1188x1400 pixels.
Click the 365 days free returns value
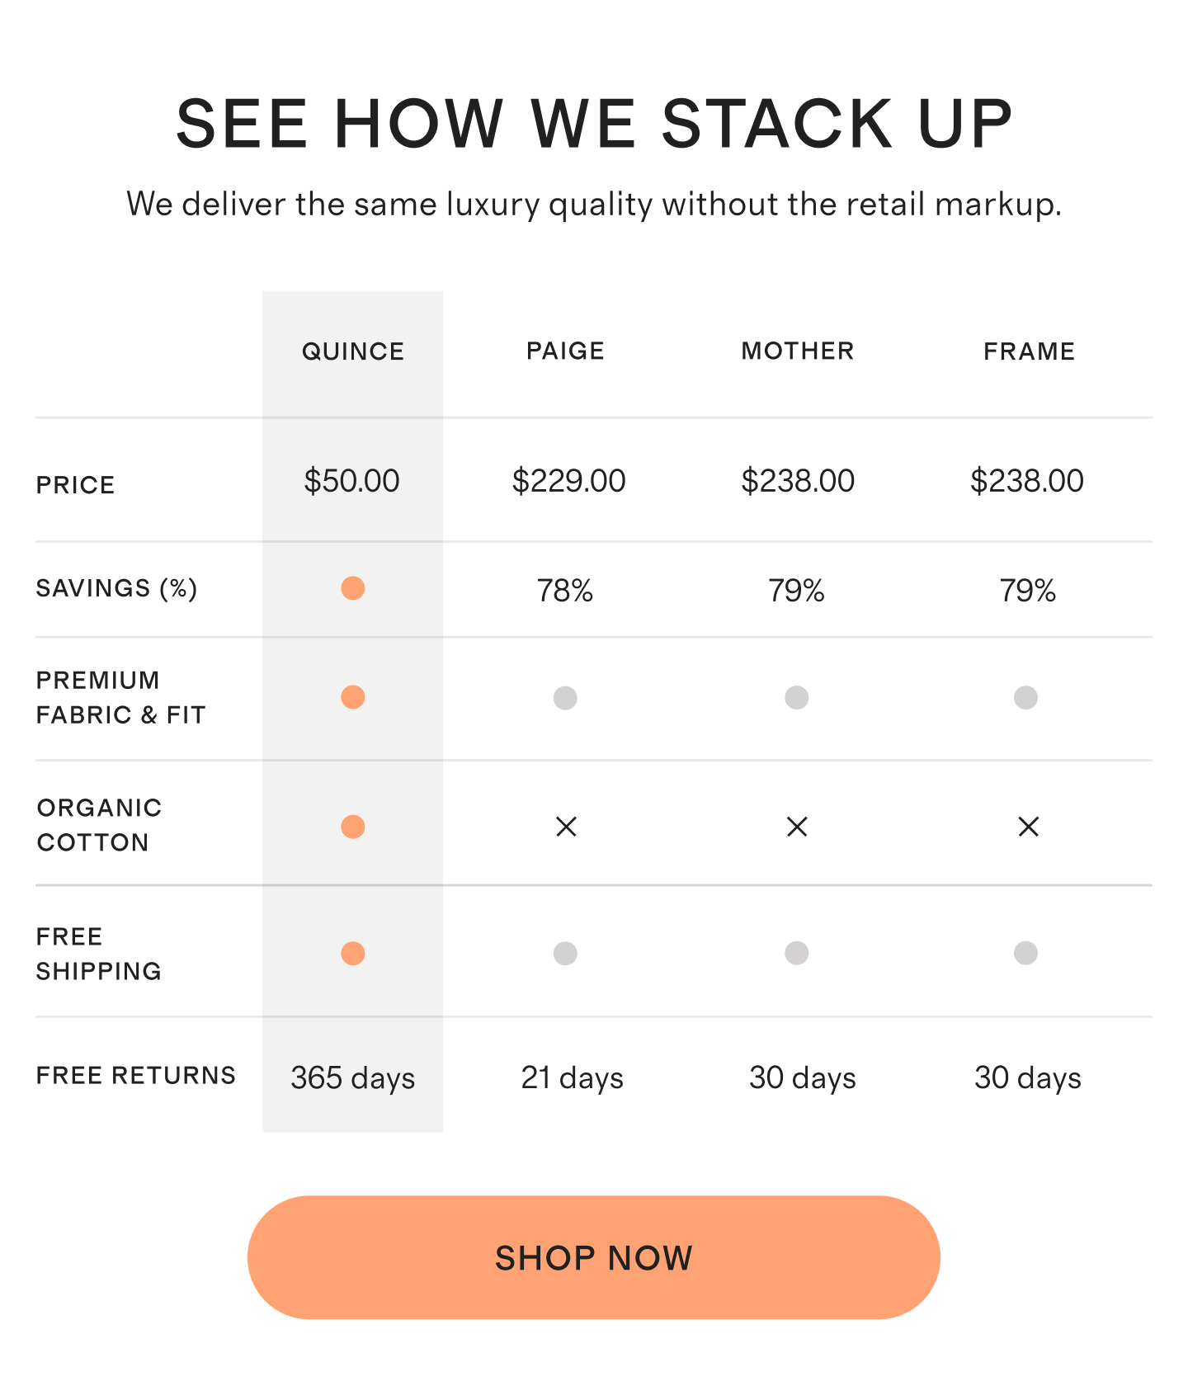coord(352,1078)
